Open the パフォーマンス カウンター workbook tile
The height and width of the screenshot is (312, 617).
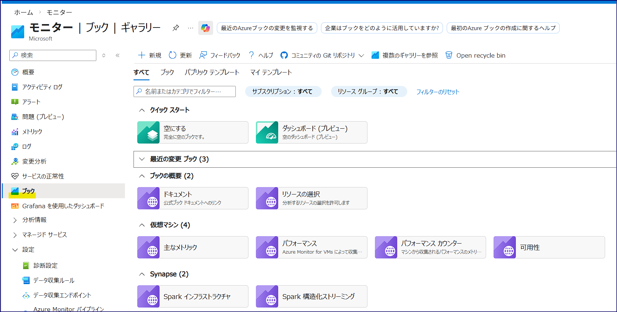point(430,247)
